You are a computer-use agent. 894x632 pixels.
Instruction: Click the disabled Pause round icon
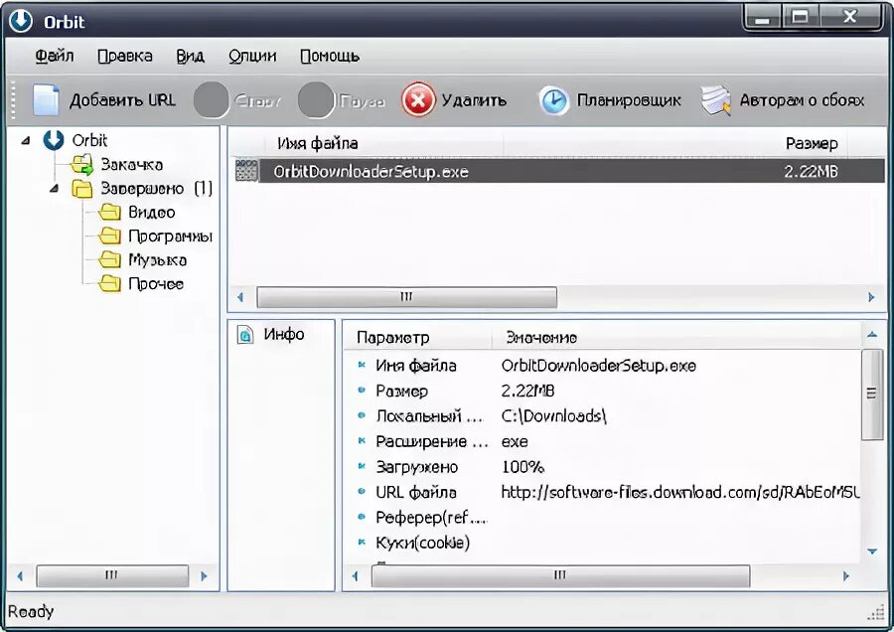(316, 99)
